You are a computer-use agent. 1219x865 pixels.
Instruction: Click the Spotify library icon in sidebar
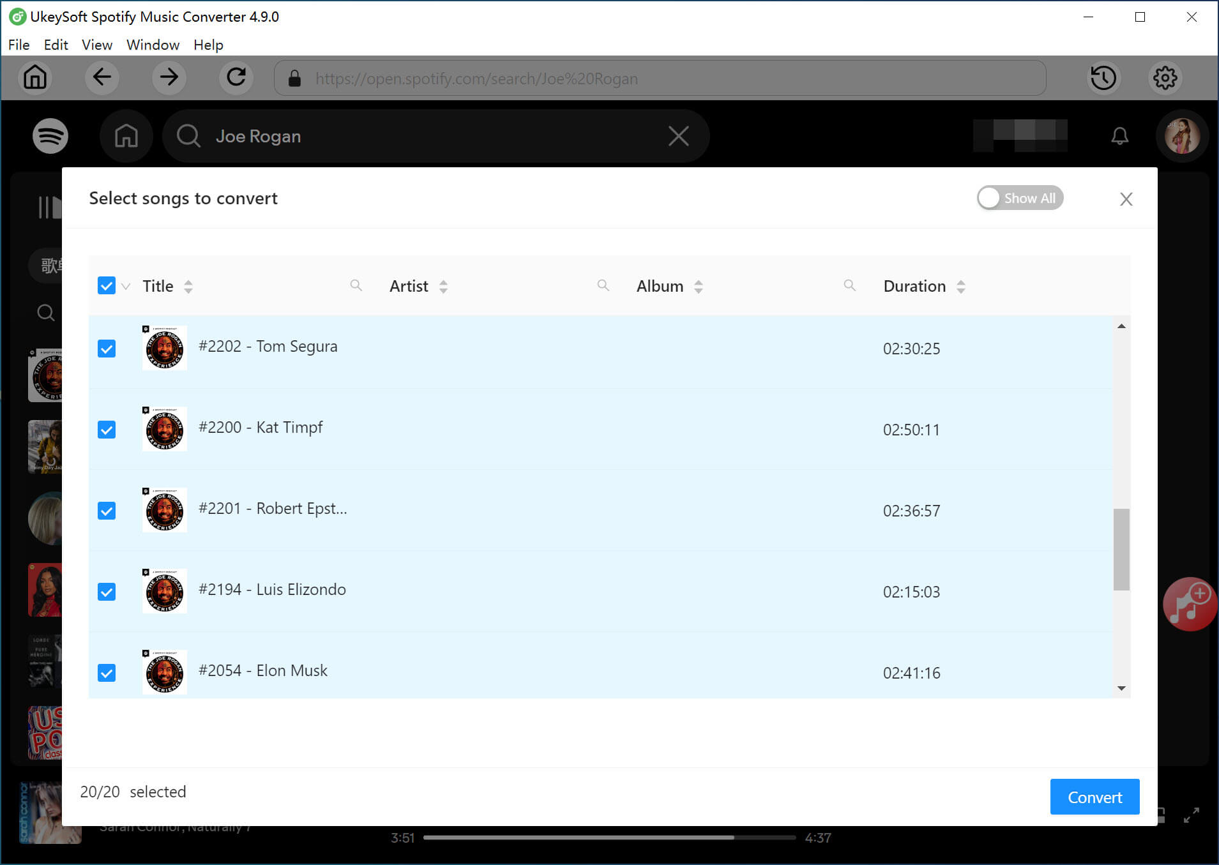click(49, 207)
